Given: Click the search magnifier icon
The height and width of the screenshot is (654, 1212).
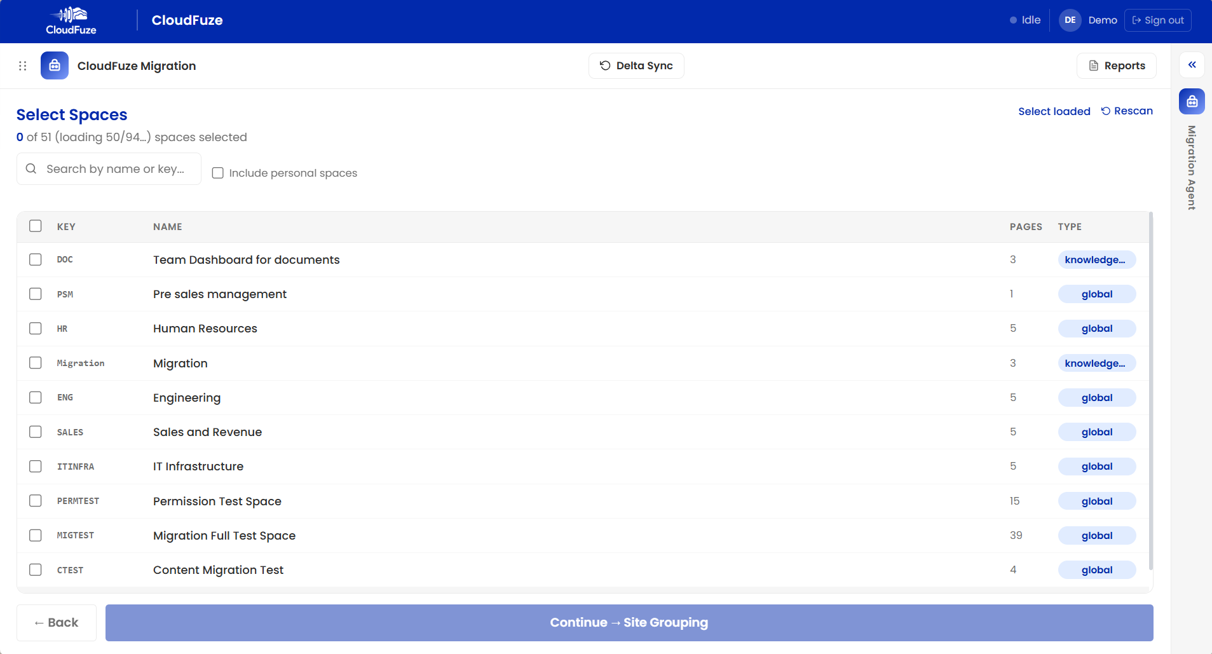Looking at the screenshot, I should [31, 169].
